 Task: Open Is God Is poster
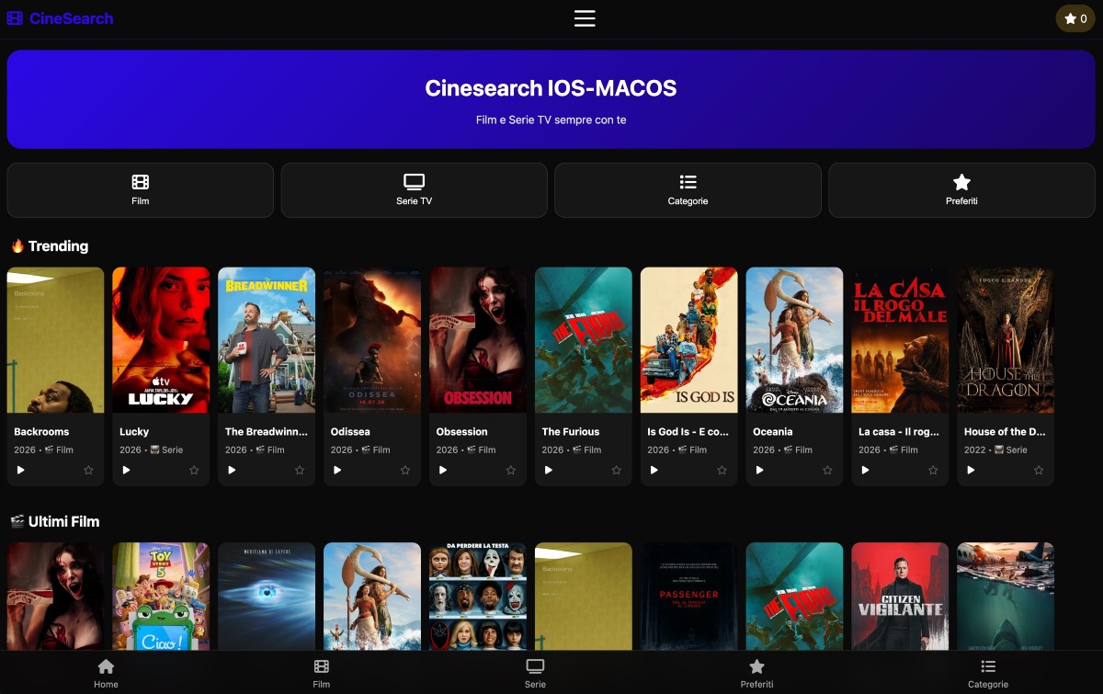[689, 340]
